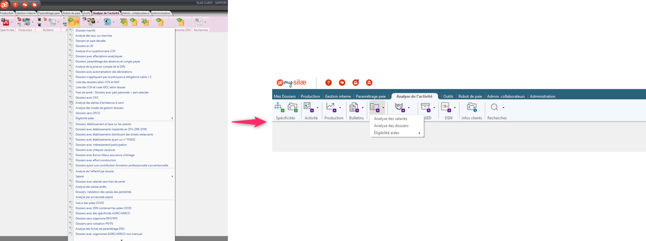Click the DSN icon in new ribbon

click(446, 107)
